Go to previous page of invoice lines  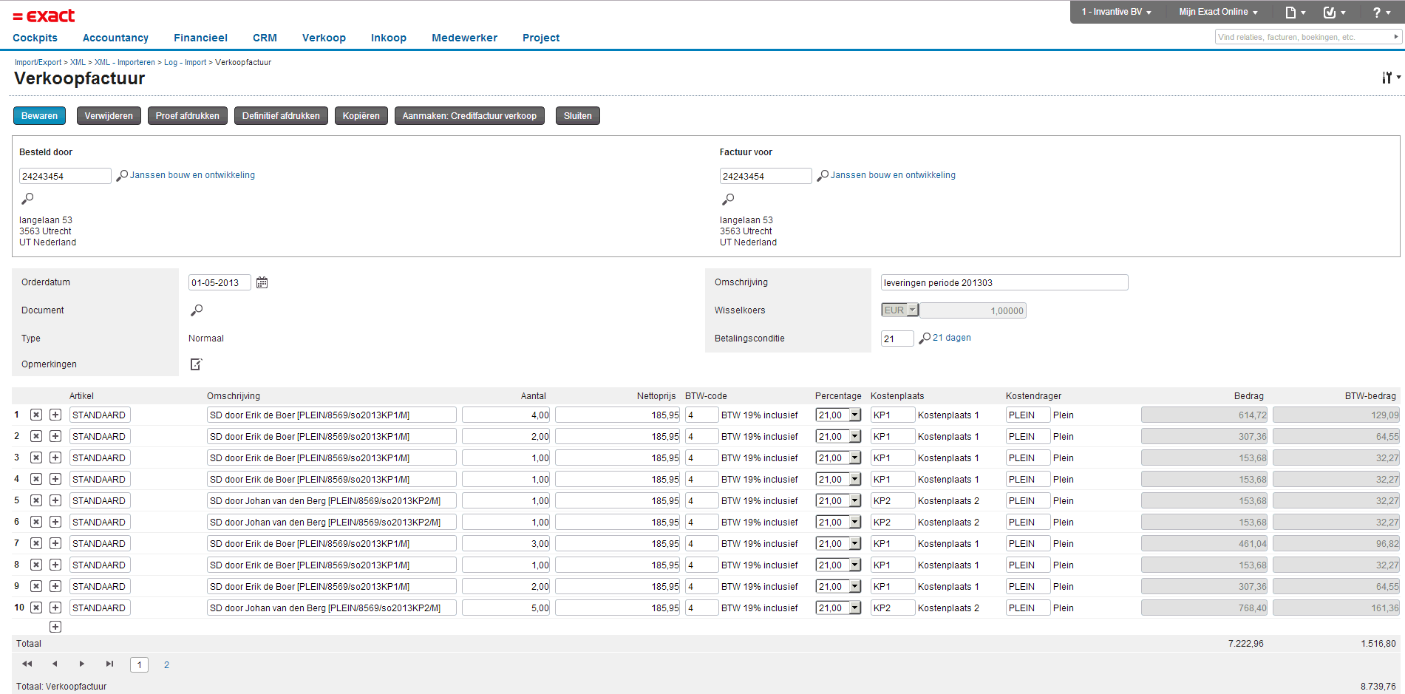[55, 664]
